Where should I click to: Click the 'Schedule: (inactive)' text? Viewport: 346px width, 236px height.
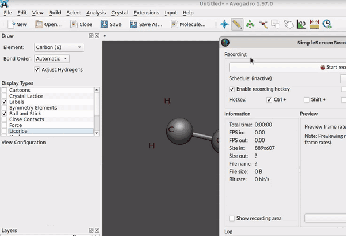coord(250,78)
